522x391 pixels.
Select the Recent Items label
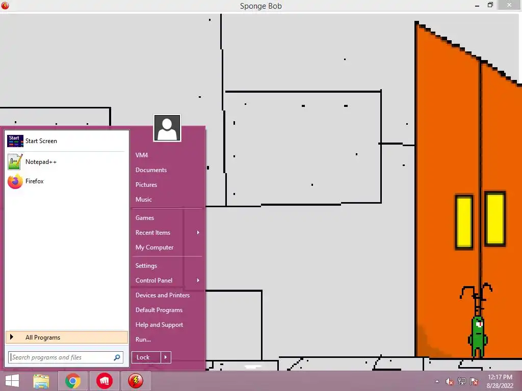click(x=153, y=232)
